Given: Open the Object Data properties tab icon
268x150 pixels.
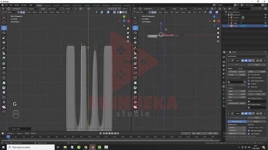Looking at the screenshot, I should 224,102.
